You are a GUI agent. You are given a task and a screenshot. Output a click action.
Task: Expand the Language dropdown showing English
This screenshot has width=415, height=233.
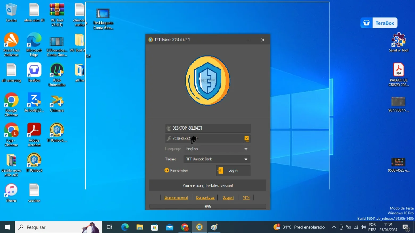217,149
